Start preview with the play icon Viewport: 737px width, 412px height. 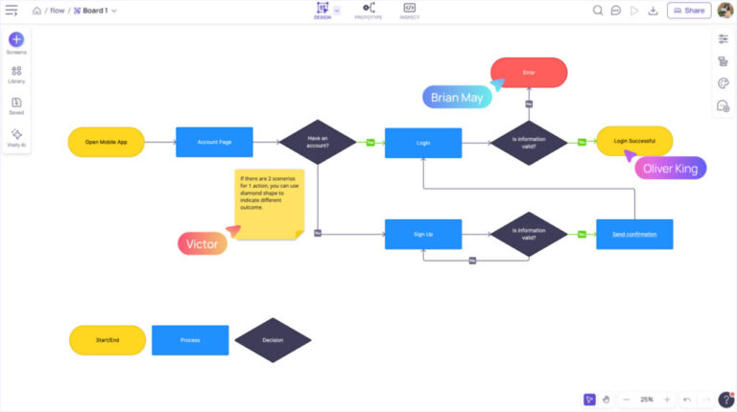634,11
